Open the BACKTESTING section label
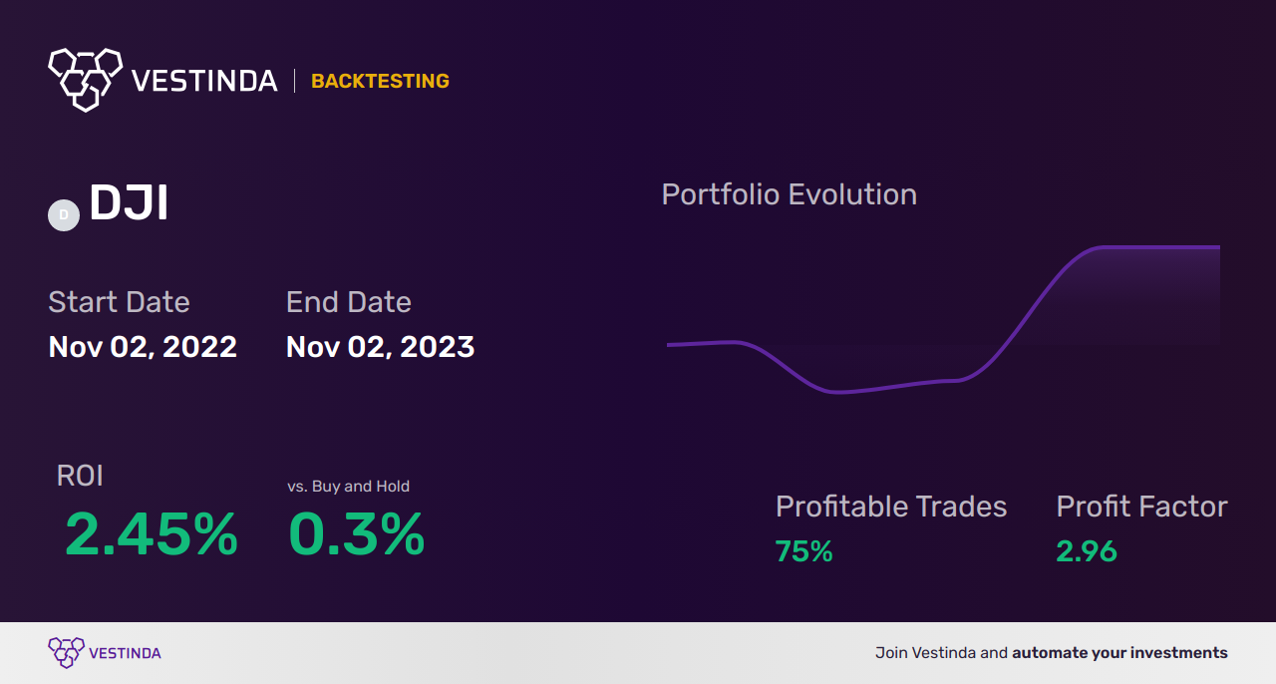The width and height of the screenshot is (1276, 684). coord(380,82)
